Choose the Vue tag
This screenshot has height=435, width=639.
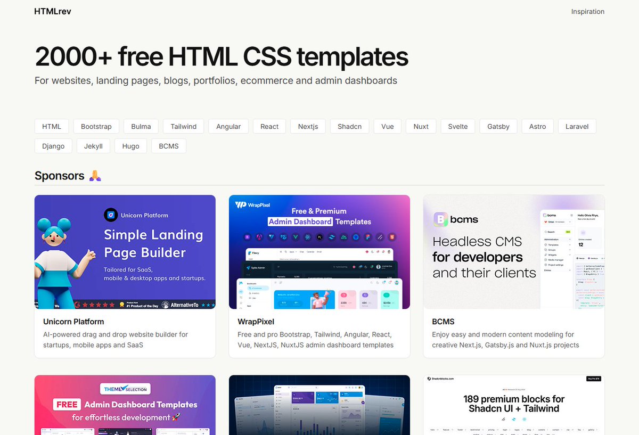pos(388,126)
